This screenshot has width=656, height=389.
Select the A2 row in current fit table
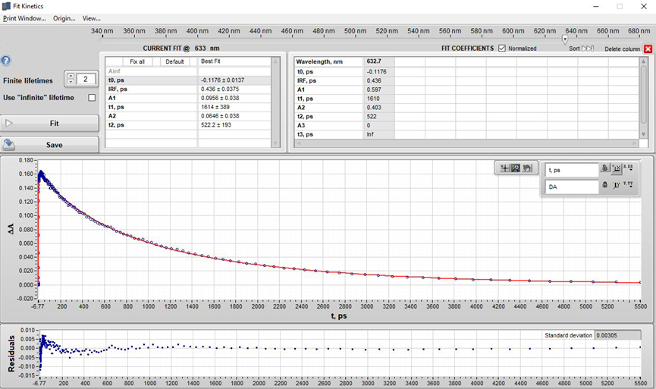click(x=188, y=116)
